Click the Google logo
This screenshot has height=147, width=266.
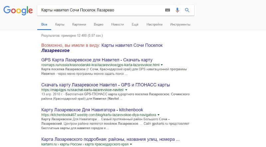18,10
